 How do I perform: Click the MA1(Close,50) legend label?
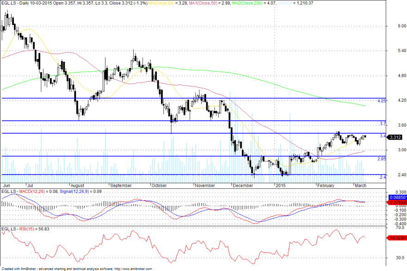pyautogui.click(x=203, y=3)
